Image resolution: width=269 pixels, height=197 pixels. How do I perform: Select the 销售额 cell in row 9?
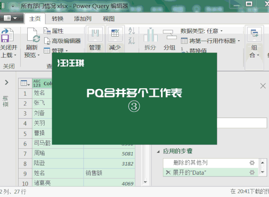tap(109, 173)
